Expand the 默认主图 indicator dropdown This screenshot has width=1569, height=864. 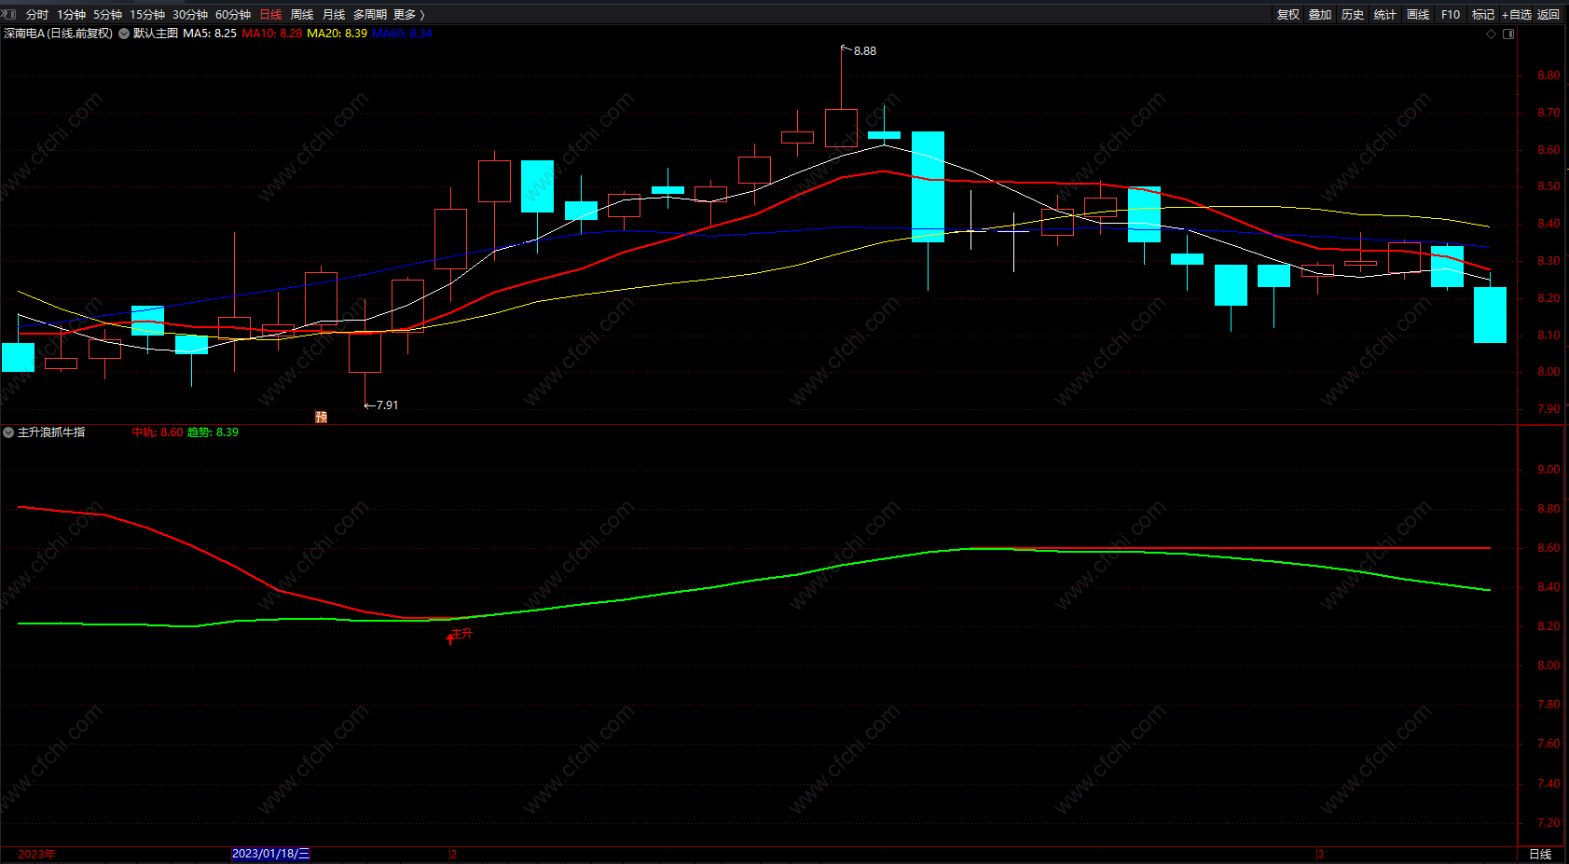[124, 34]
